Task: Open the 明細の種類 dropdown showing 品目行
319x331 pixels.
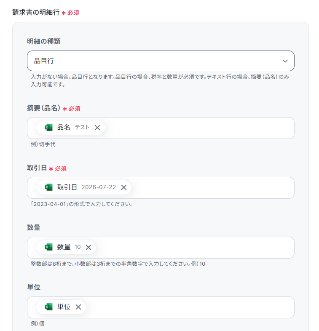Action: pyautogui.click(x=161, y=61)
